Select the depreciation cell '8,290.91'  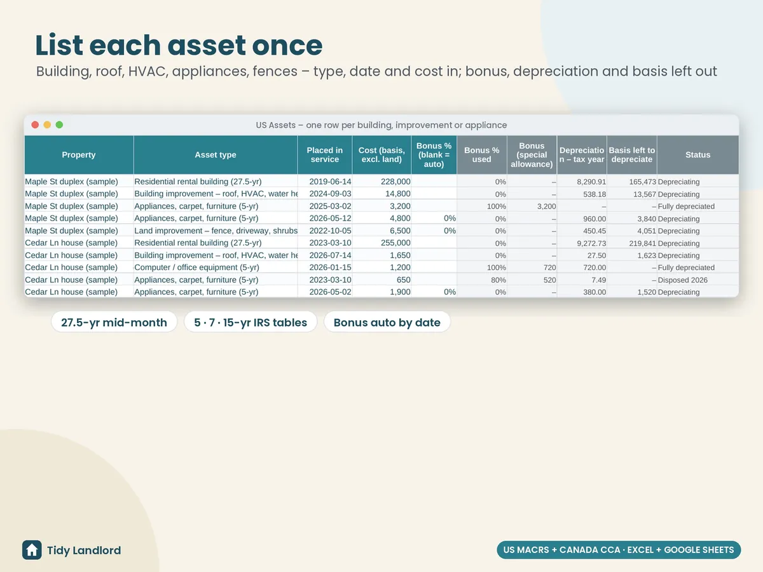tap(582, 182)
